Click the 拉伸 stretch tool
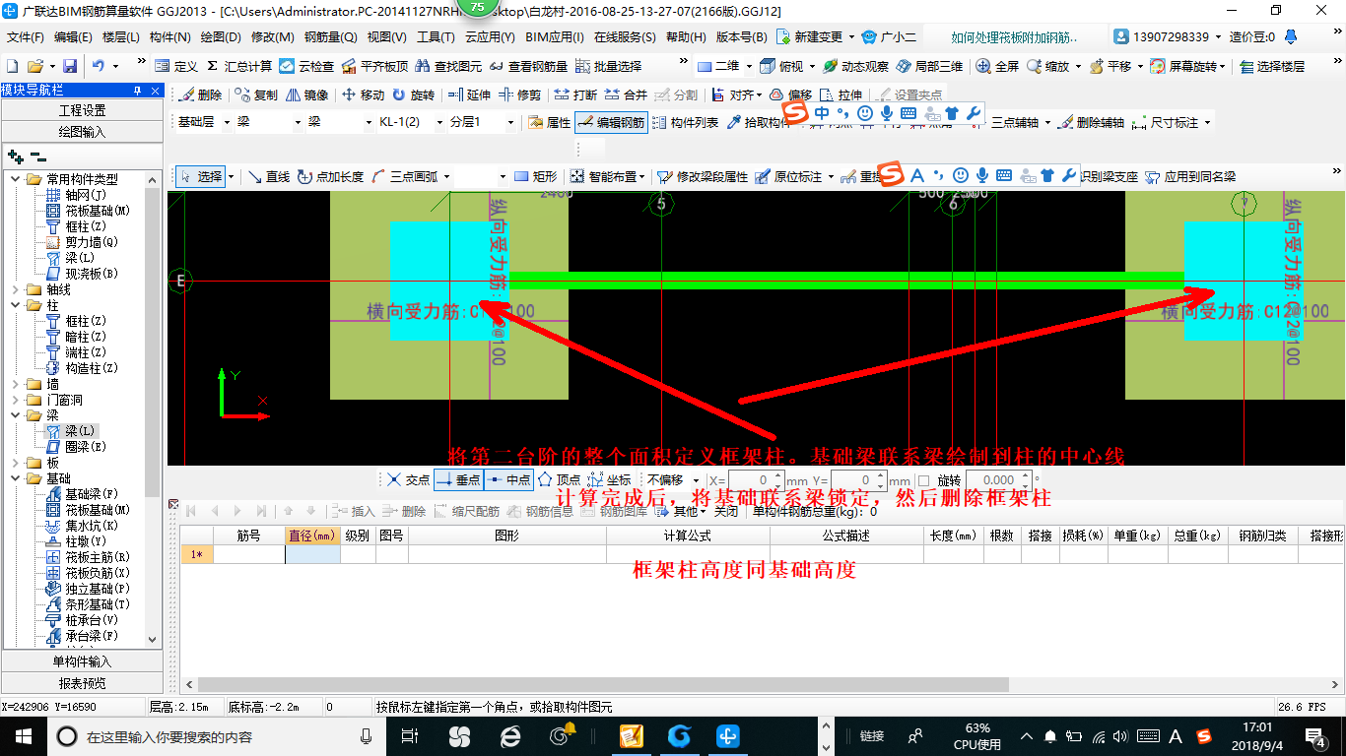Image resolution: width=1346 pixels, height=756 pixels. [841, 95]
